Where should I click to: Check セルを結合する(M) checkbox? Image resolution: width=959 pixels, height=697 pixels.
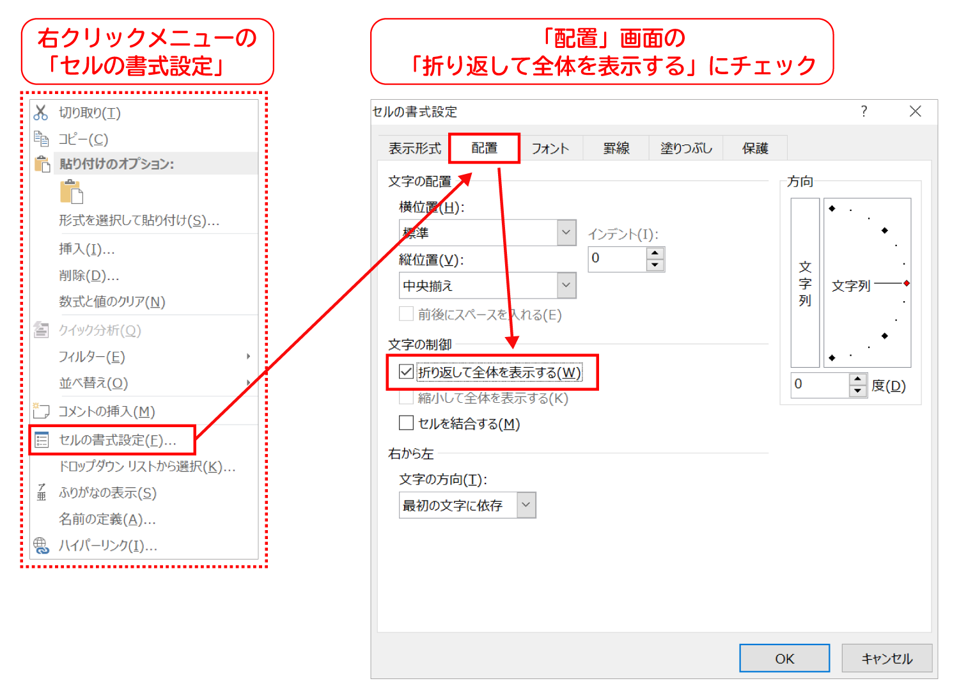point(406,423)
